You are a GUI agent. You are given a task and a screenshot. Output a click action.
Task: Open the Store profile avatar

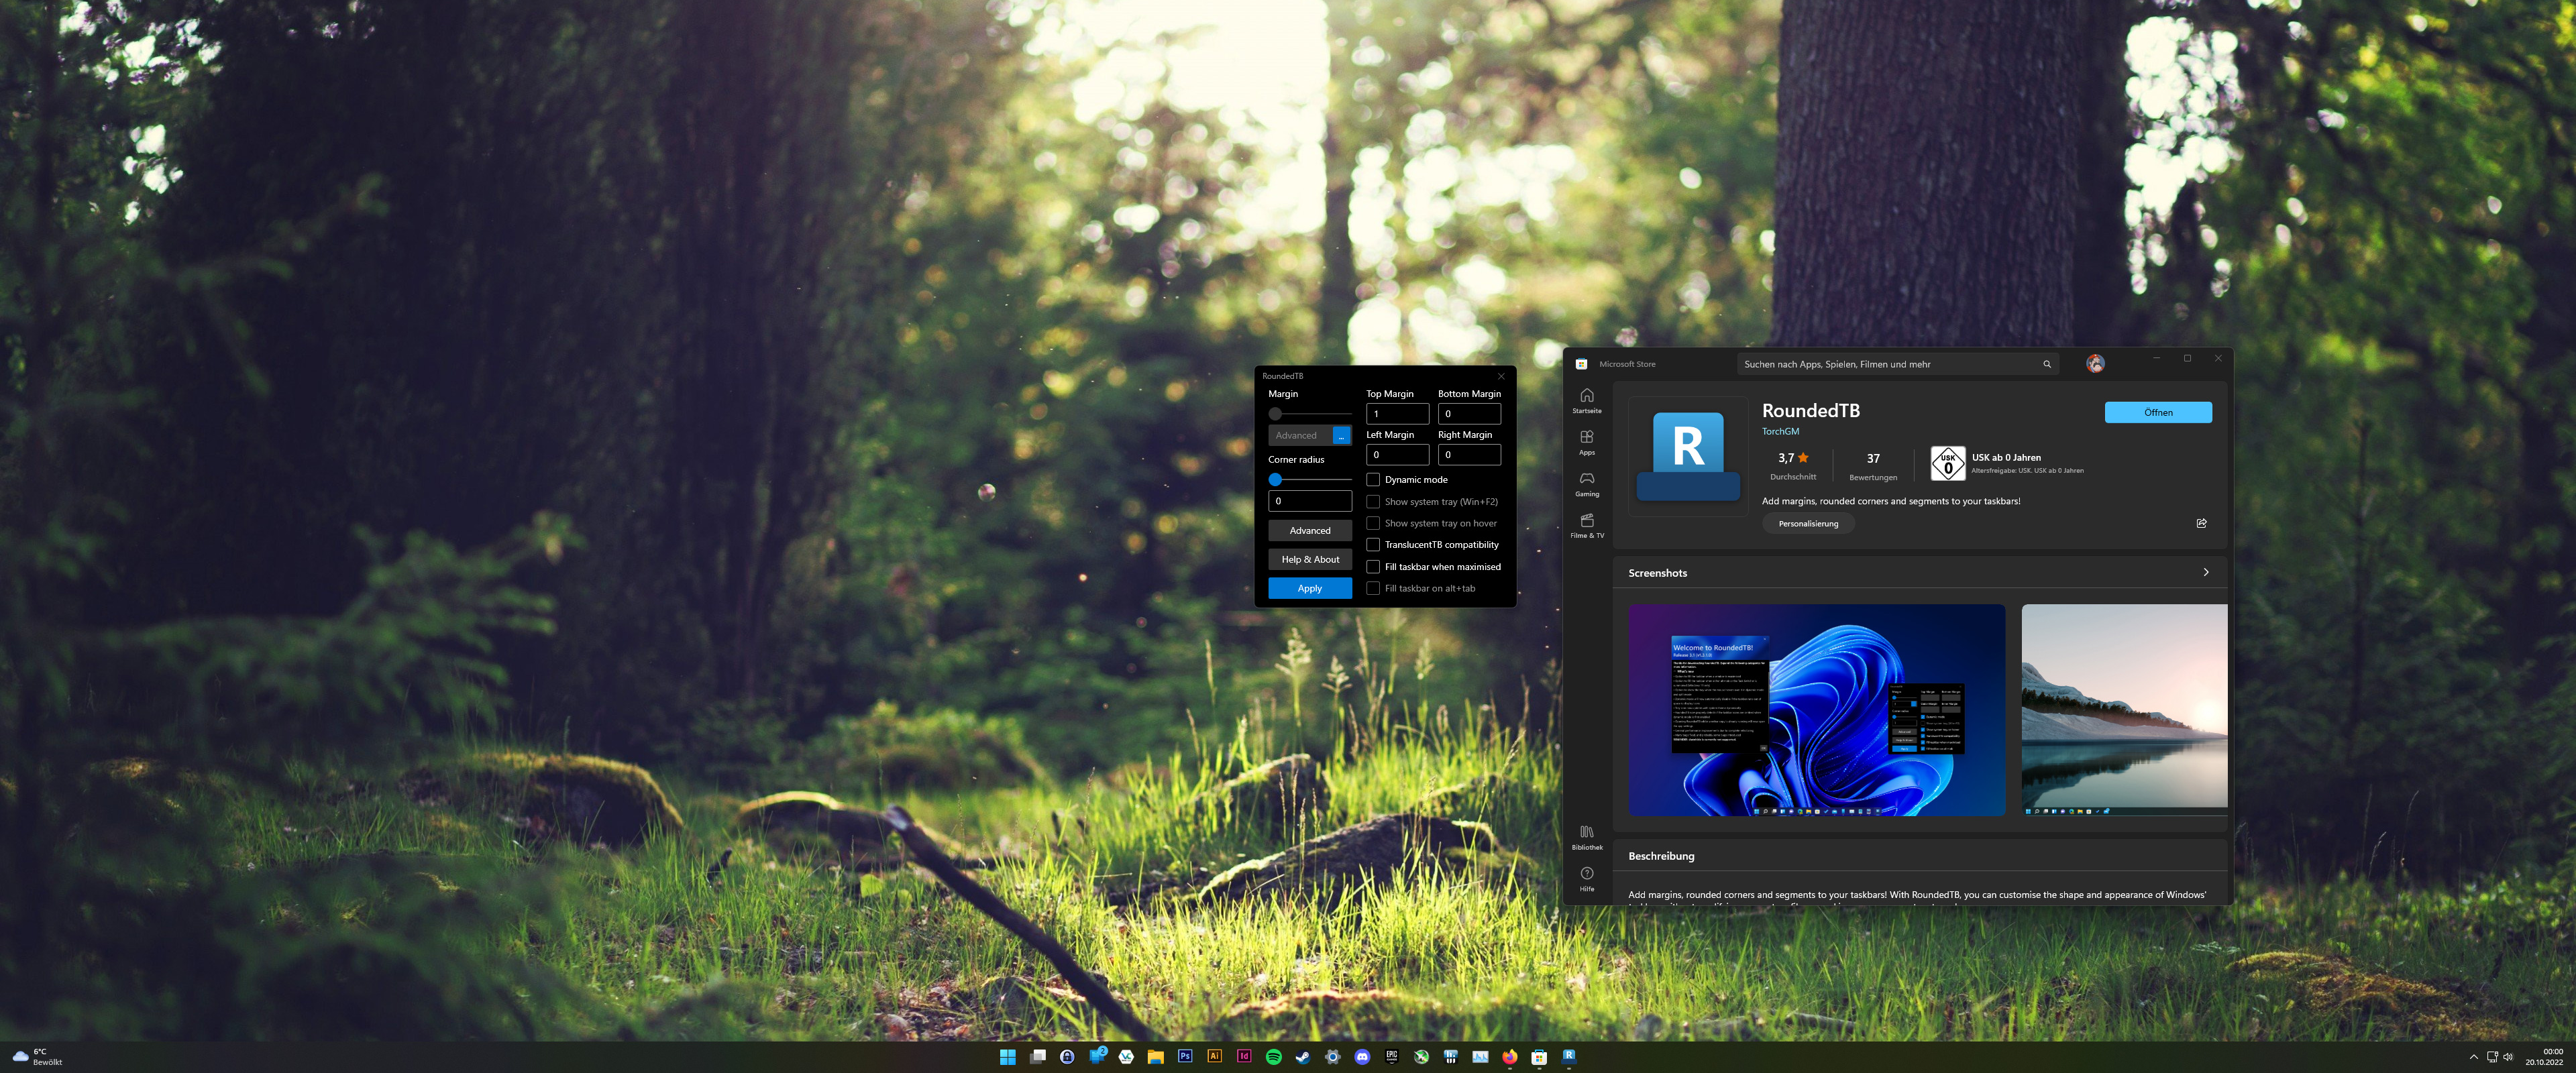point(2095,364)
